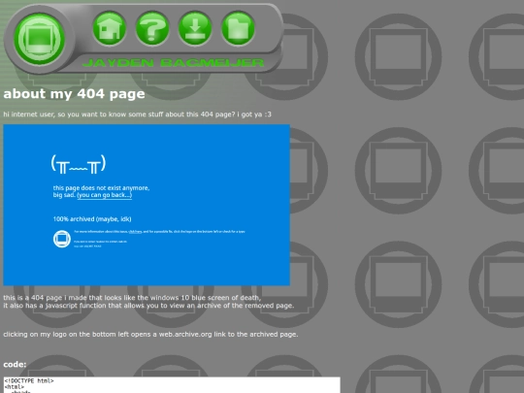Screen dimensions: 524x393
Task: Click the blue 404 page screenshot
Action: (x=147, y=205)
